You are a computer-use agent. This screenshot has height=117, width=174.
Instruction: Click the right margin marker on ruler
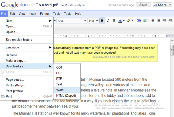pos(166,36)
